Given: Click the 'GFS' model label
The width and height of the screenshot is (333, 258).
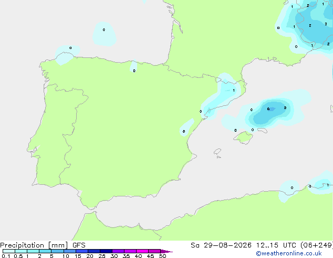Looking at the screenshot, I should point(79,245).
